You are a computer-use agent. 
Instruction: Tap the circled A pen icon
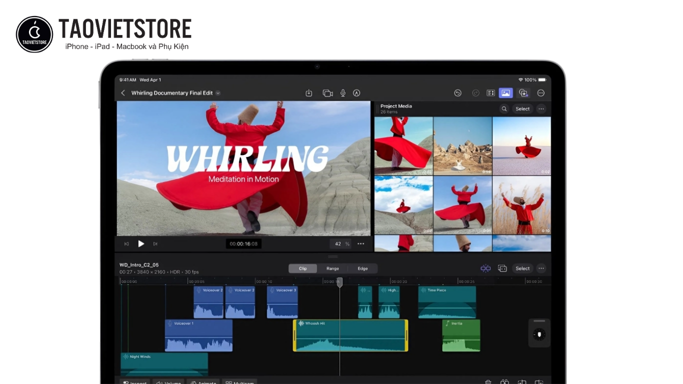(356, 93)
